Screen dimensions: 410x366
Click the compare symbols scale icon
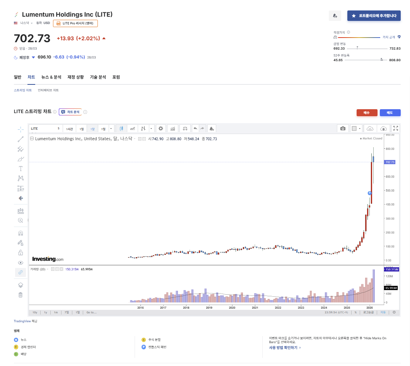coord(185,129)
